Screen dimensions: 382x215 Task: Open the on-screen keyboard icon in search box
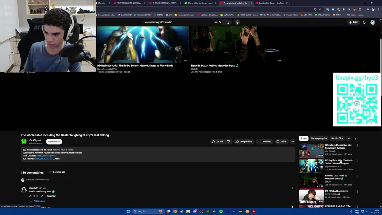pos(216,22)
